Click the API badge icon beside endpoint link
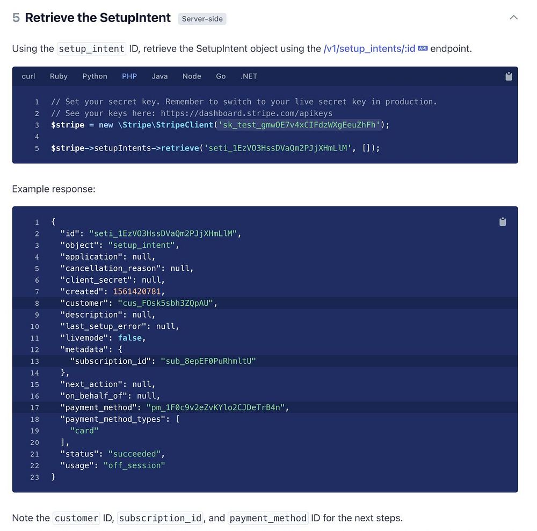Viewport: 537px width, 531px height. pyautogui.click(x=423, y=48)
